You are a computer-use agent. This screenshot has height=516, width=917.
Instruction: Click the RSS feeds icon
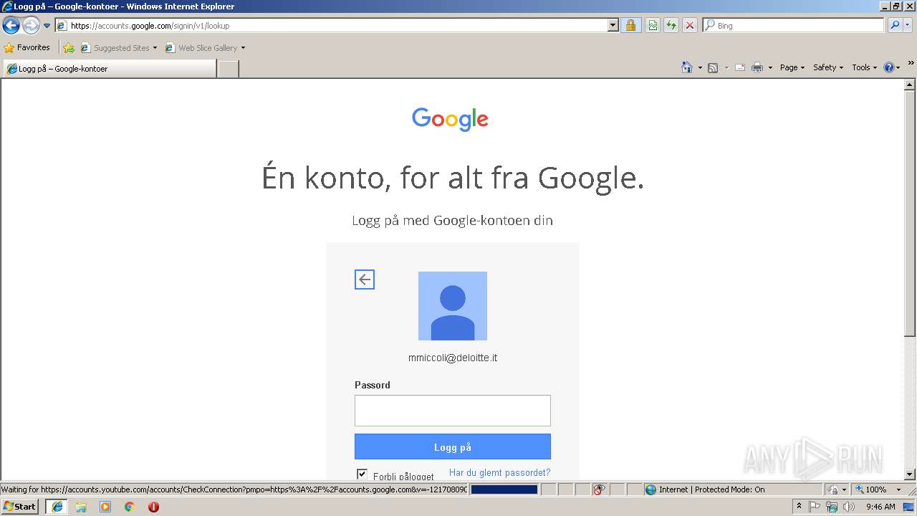713,67
